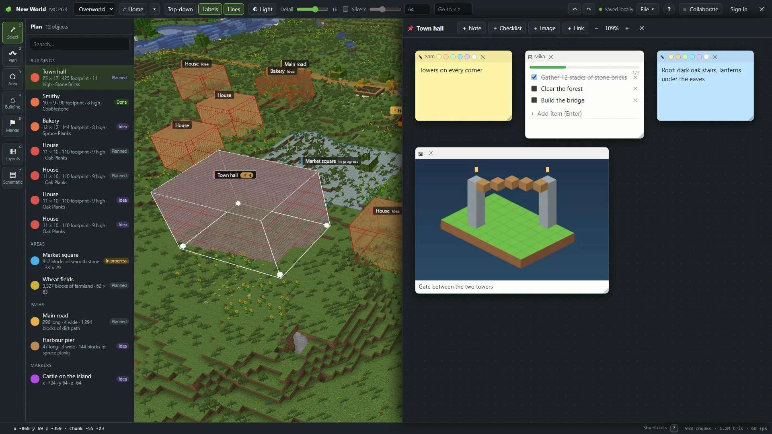Click Sign in

(x=739, y=9)
